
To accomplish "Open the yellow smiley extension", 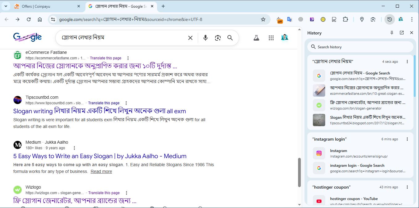I will pos(323,19).
